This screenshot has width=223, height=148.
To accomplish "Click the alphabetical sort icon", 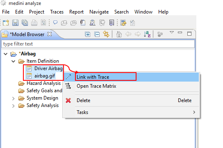I will point(147,34).
